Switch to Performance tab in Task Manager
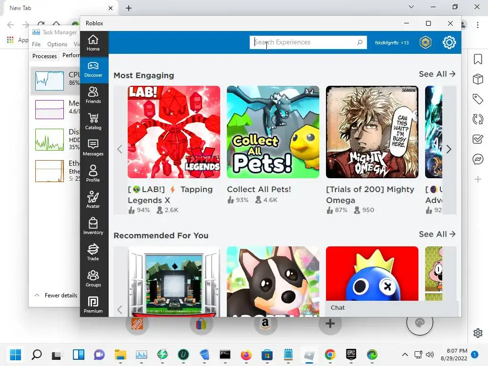This screenshot has height=366, width=488. tap(71, 55)
